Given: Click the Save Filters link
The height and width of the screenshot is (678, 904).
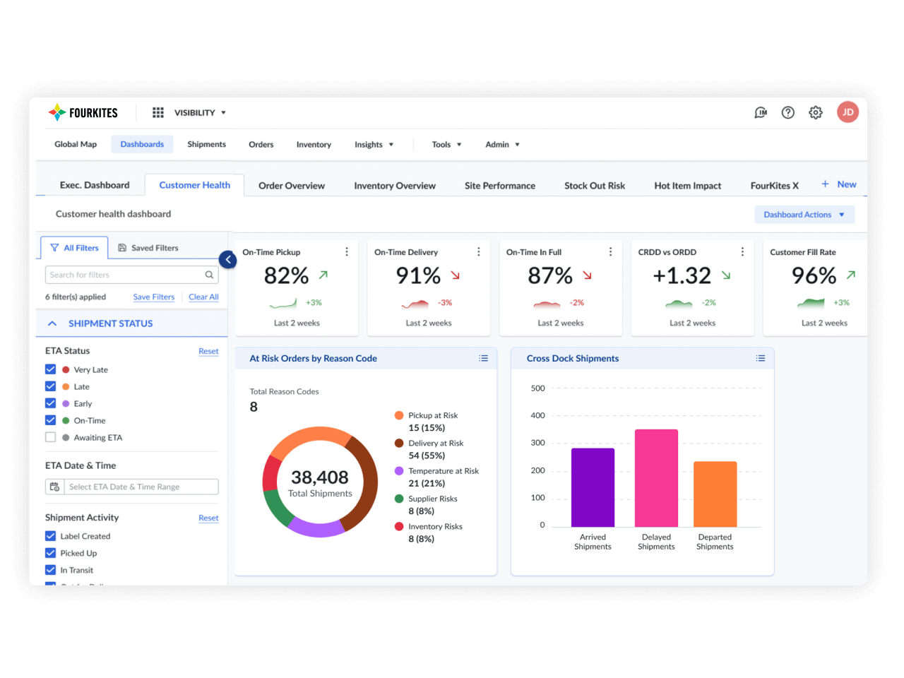Looking at the screenshot, I should (154, 297).
